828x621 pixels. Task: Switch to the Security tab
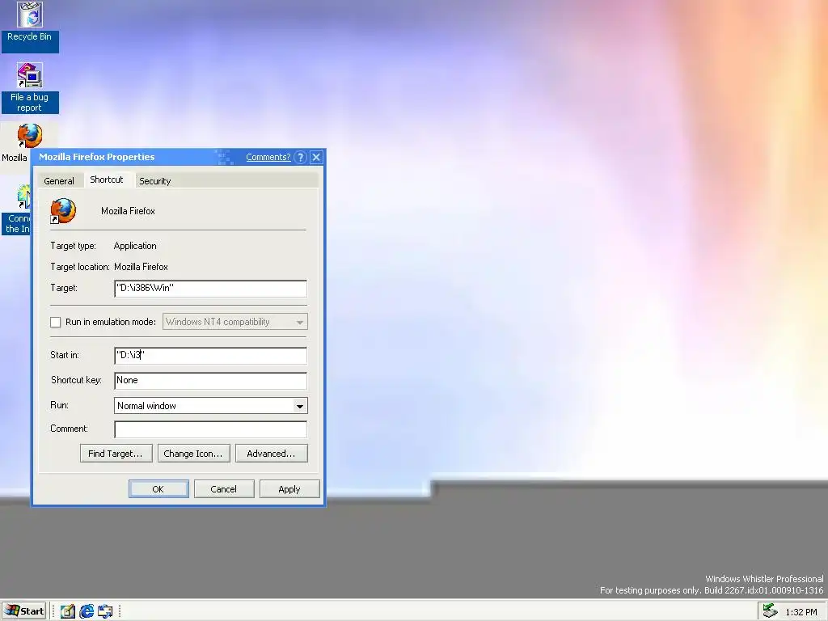pos(154,181)
